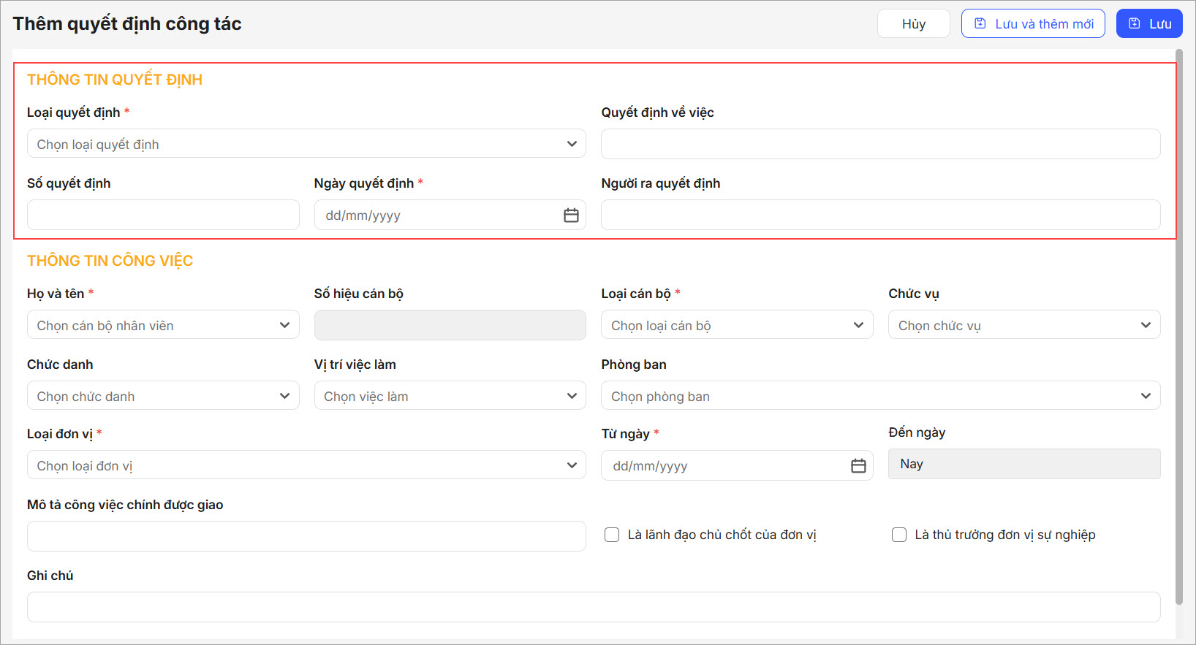The width and height of the screenshot is (1196, 645).
Task: Cancel the form with Hủy button
Action: click(x=913, y=24)
